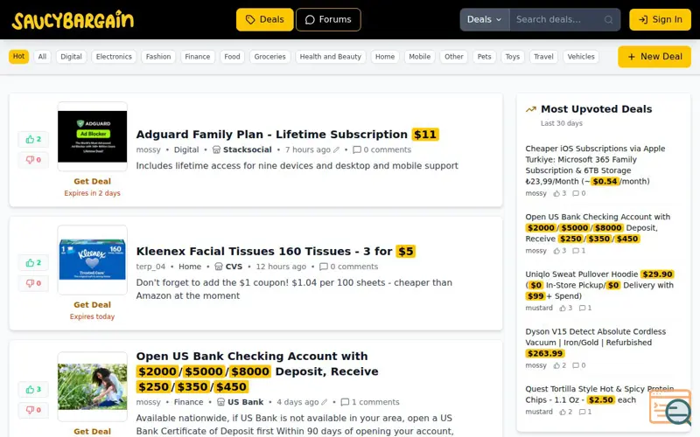The height and width of the screenshot is (437, 700).
Task: Open the Deals section in header
Action: pyautogui.click(x=265, y=19)
